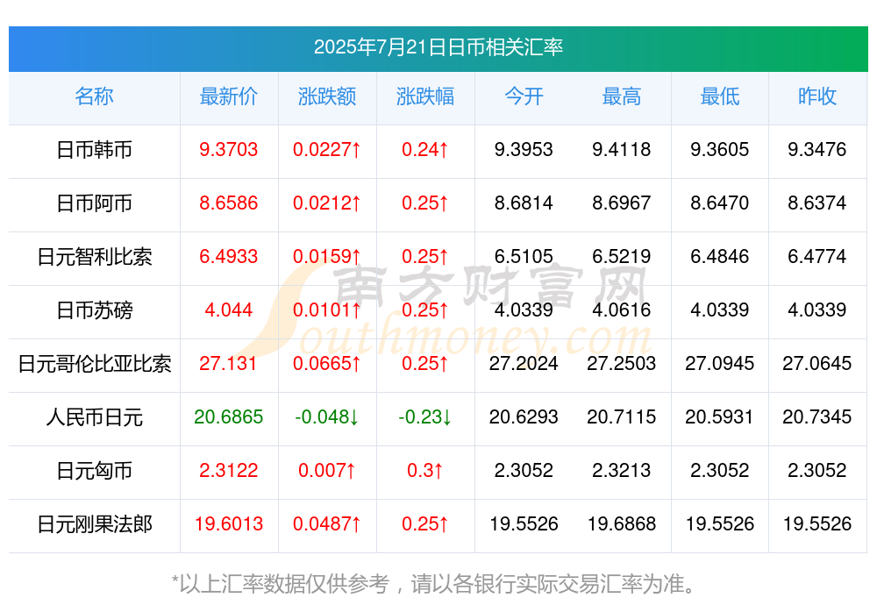Click lowest value 9.3605
This screenshot has height=612, width=877.
(720, 149)
